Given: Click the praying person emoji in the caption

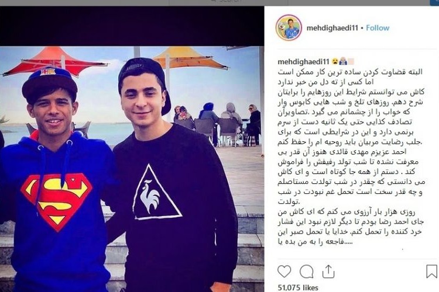Looking at the screenshot, I should pyautogui.click(x=343, y=61).
